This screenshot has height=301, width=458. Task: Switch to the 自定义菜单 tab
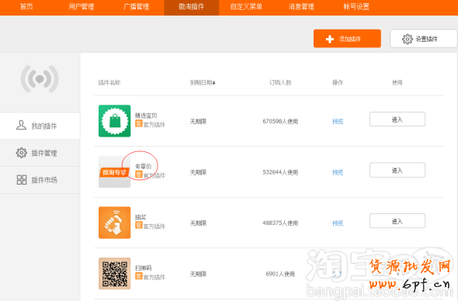(246, 7)
